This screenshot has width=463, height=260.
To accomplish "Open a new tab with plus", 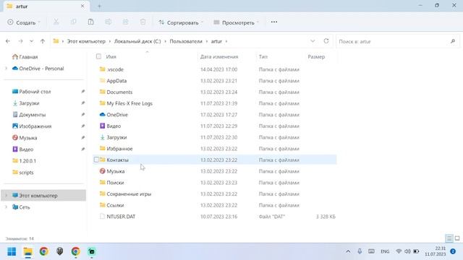I will (x=100, y=6).
